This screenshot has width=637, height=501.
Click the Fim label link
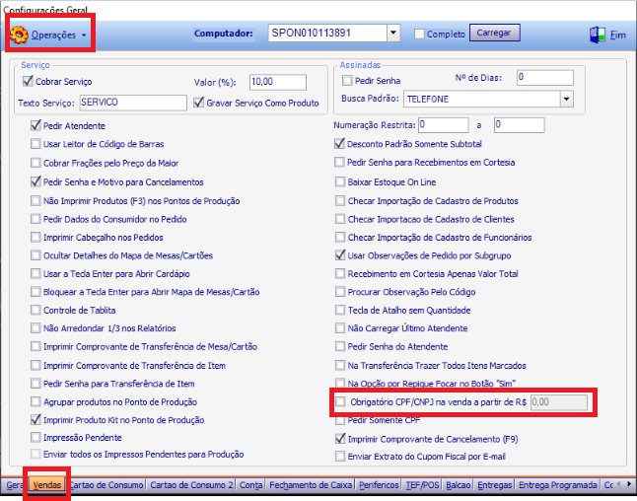[x=618, y=35]
